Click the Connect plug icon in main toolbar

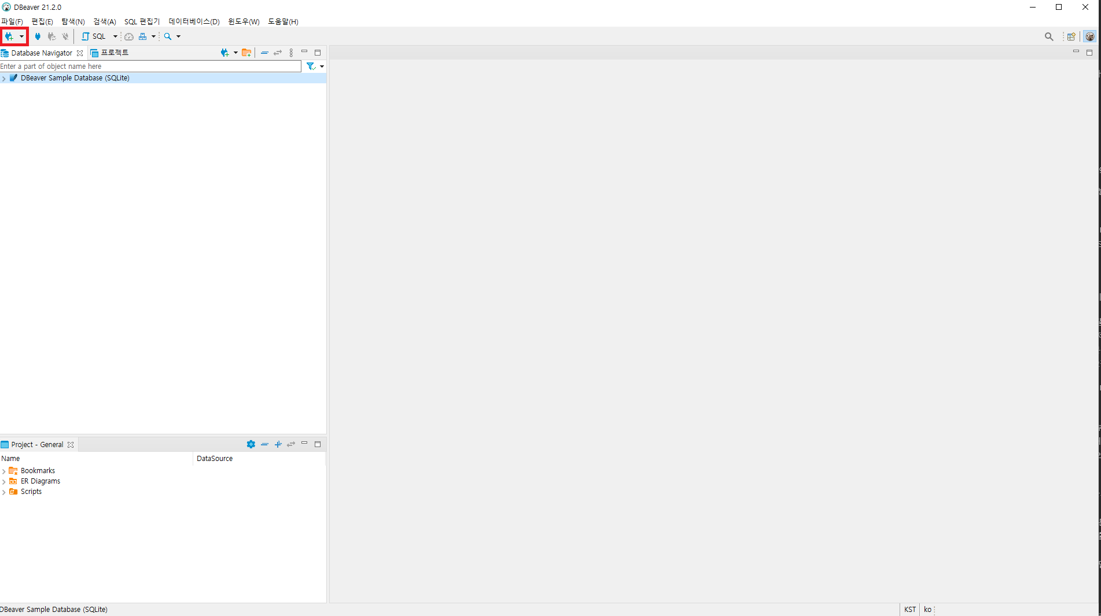coord(38,36)
